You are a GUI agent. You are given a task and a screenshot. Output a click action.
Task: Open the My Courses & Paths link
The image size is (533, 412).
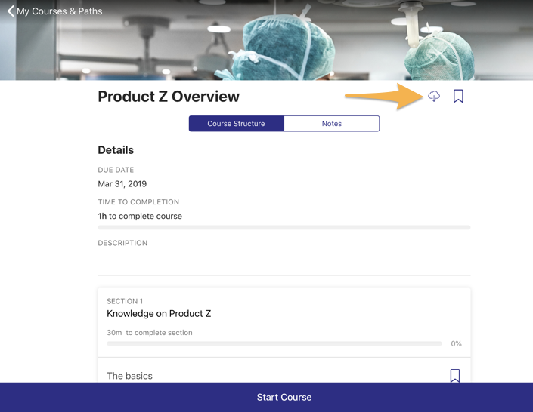point(59,11)
